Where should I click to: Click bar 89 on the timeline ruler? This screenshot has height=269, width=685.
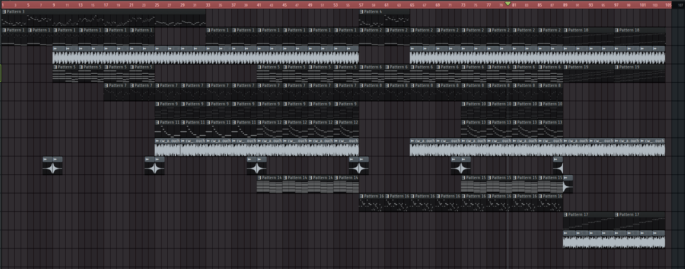tap(566, 5)
